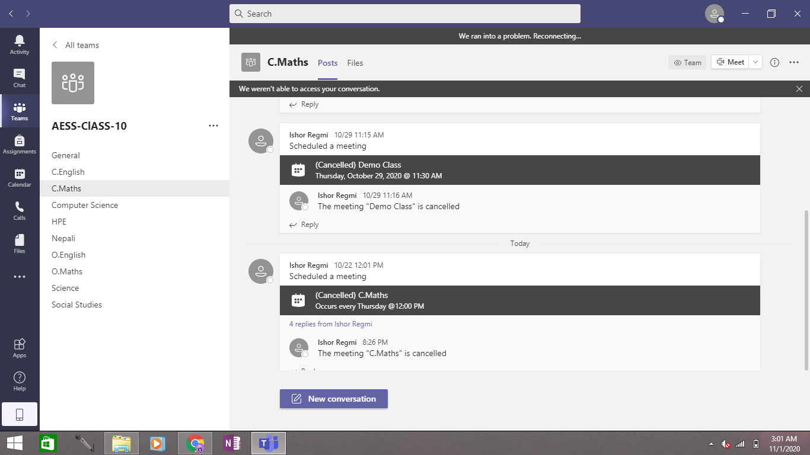Go forward using the navigation arrow
Viewport: 810px width, 455px height.
(x=28, y=13)
